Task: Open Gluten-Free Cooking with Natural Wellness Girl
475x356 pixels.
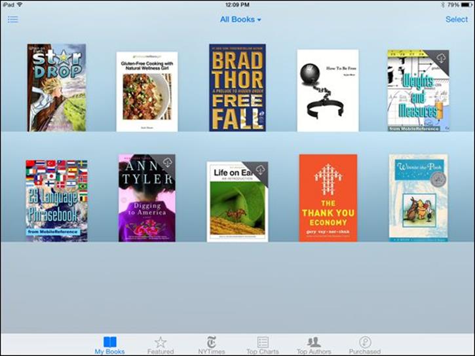Action: (x=147, y=92)
